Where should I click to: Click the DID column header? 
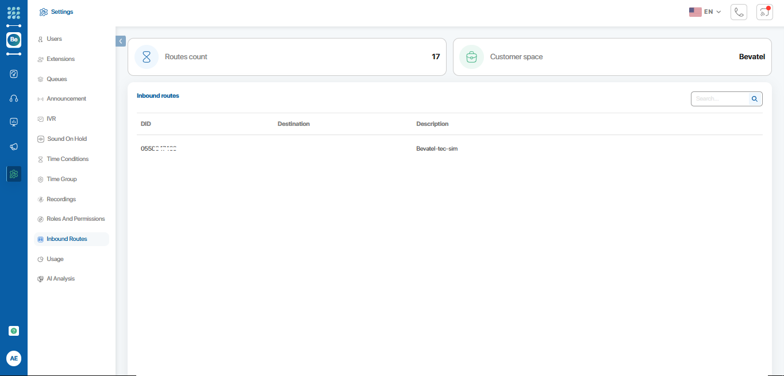(146, 124)
